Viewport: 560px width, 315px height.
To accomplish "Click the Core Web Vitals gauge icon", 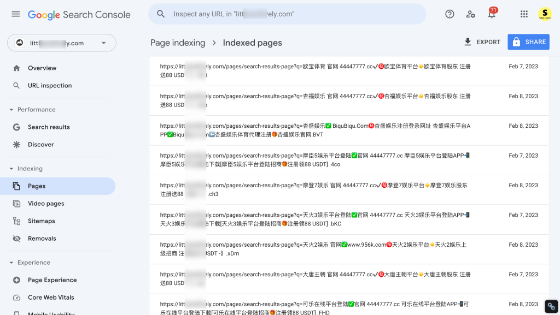I will coord(16,298).
